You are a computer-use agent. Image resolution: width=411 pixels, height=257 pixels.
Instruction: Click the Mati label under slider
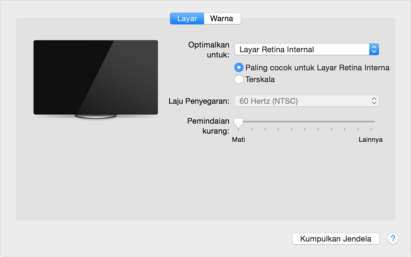tap(239, 140)
